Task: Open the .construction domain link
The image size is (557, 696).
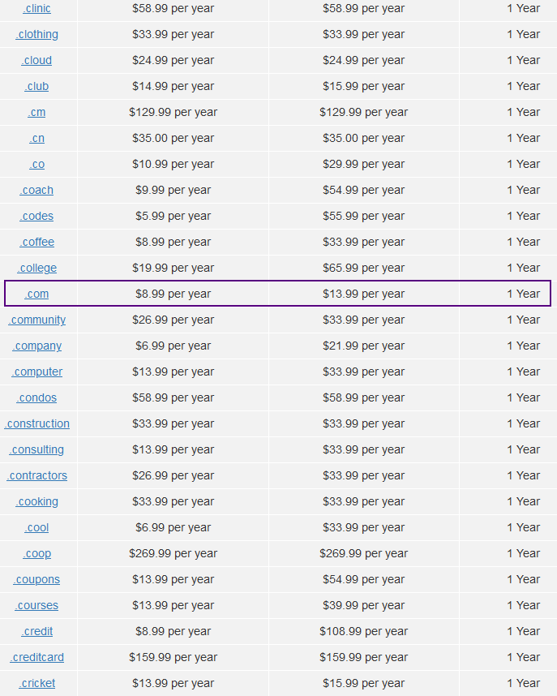Action: point(36,424)
